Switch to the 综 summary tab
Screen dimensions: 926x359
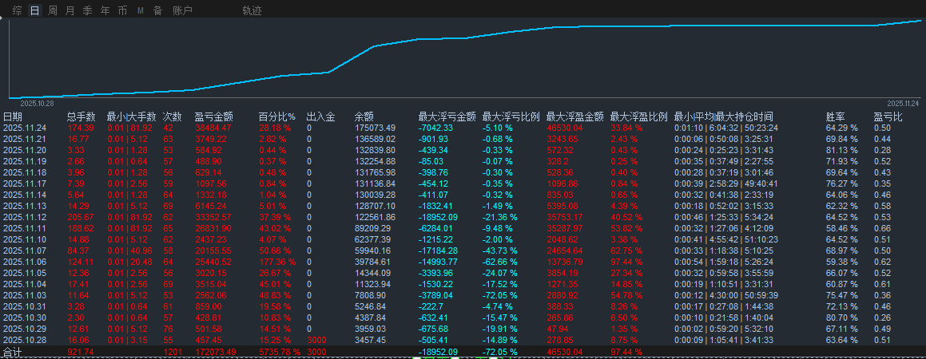coord(18,10)
